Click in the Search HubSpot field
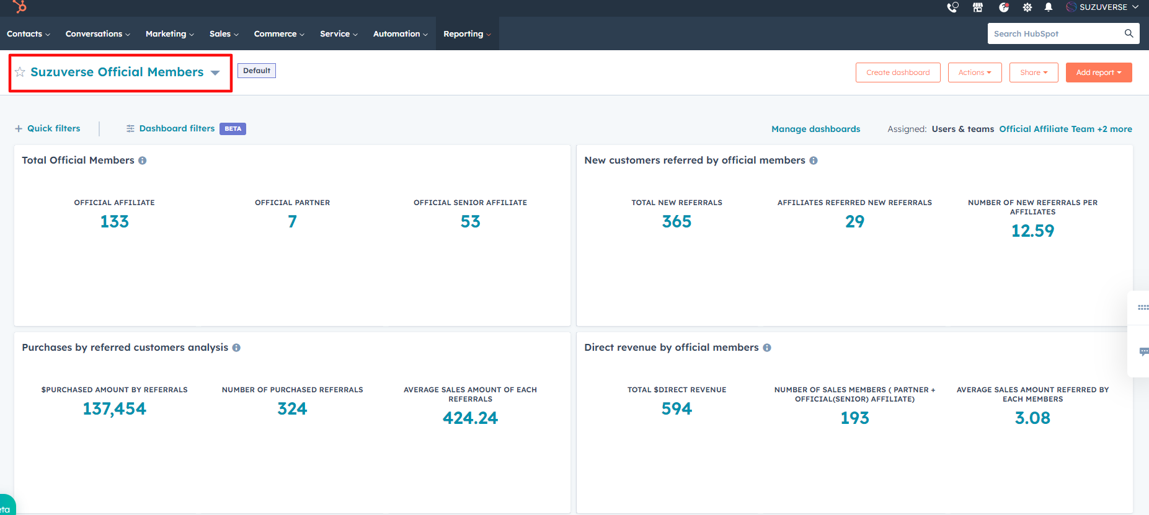The image size is (1149, 515). pyautogui.click(x=1054, y=33)
